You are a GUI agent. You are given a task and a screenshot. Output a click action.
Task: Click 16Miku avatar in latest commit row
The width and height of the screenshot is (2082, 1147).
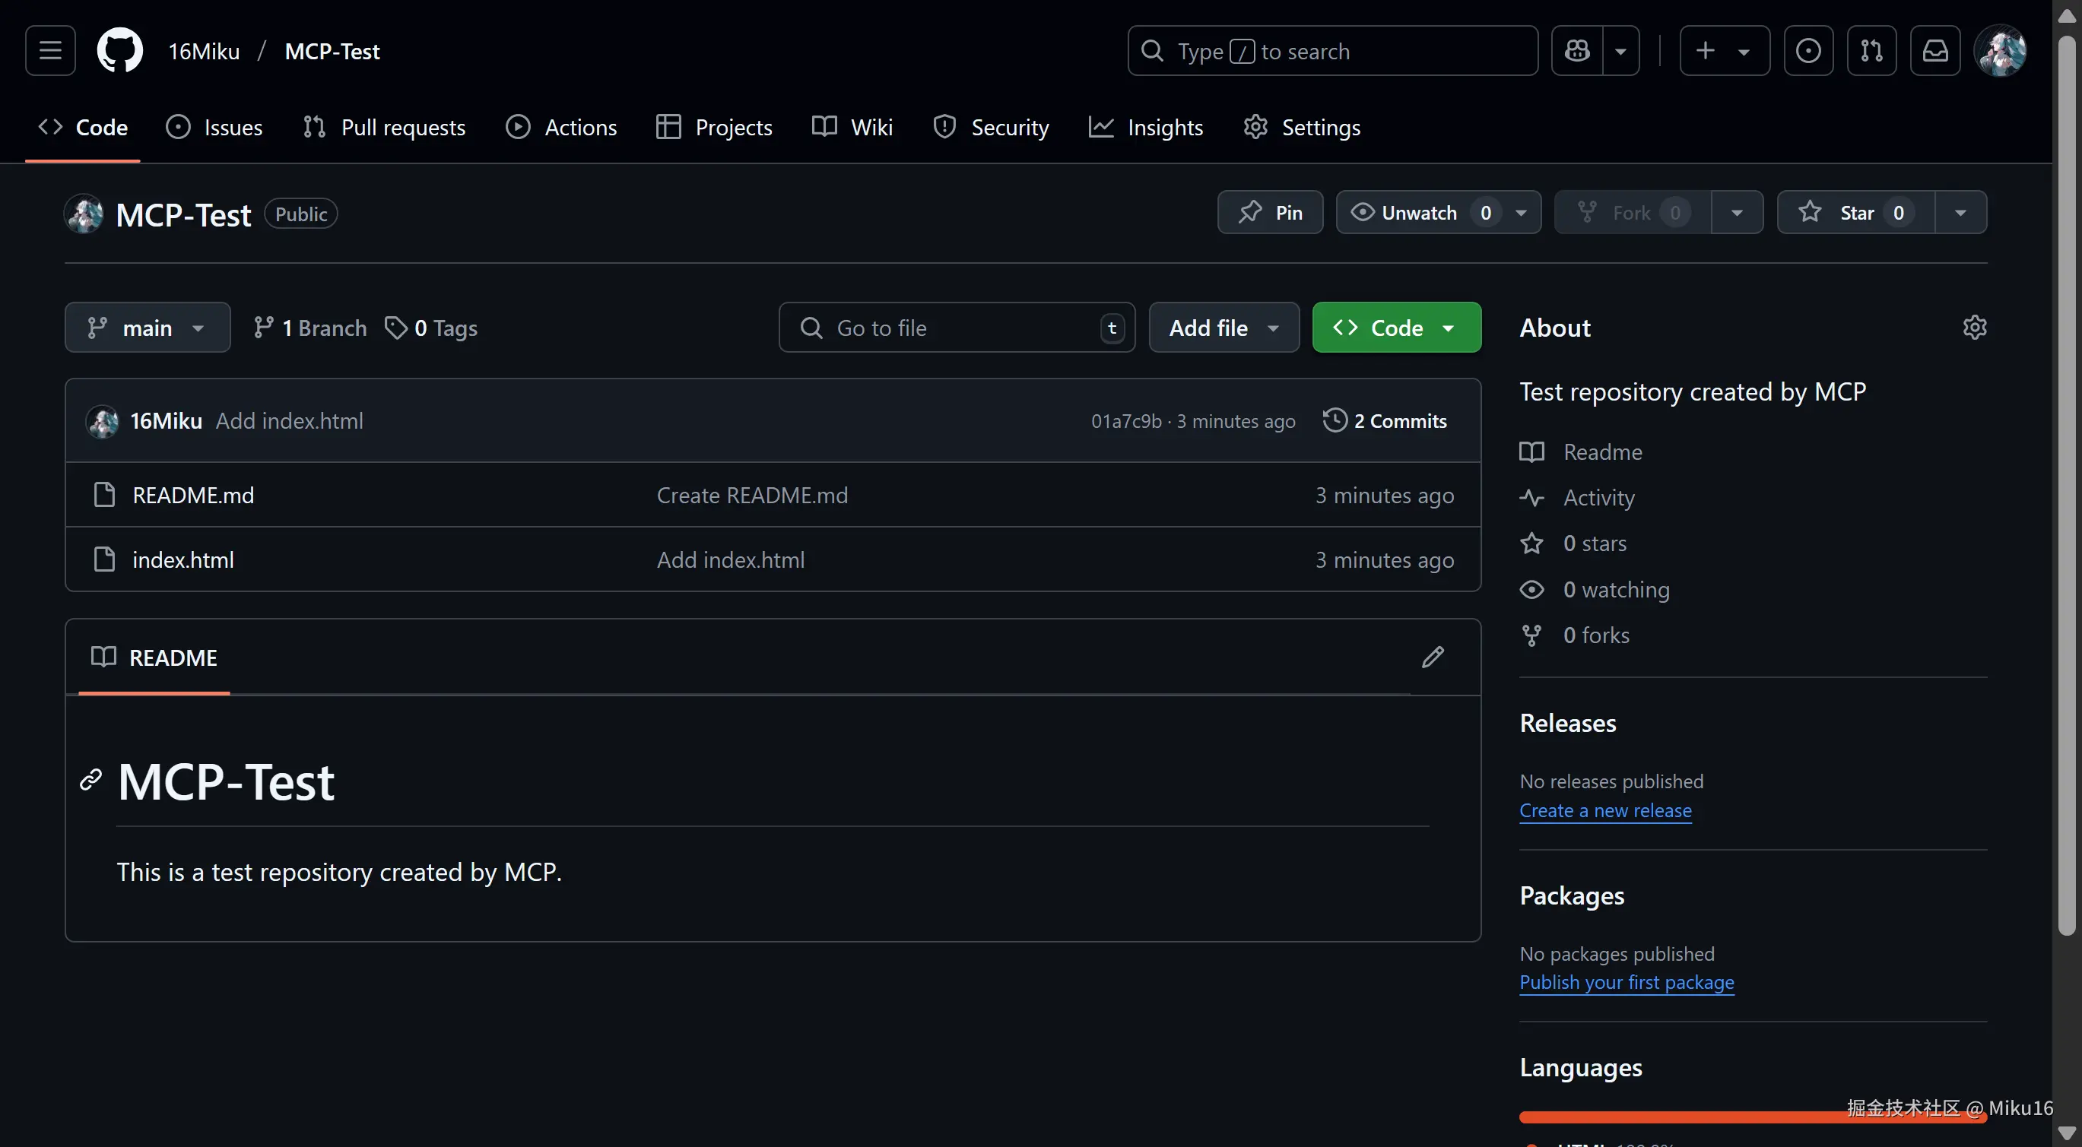click(103, 421)
